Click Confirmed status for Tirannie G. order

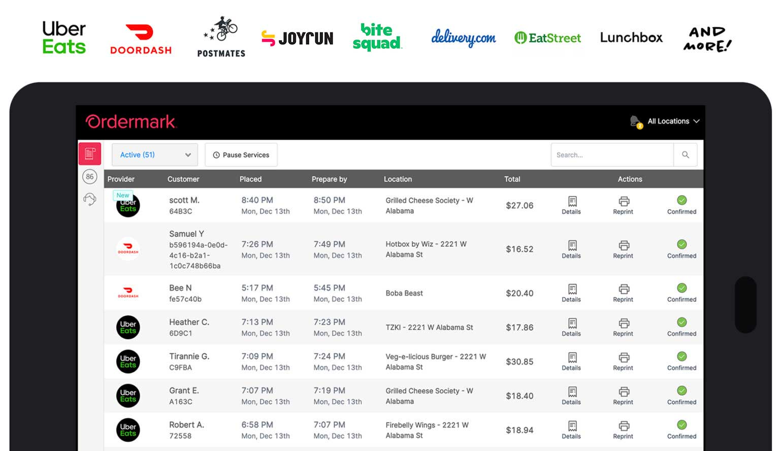click(682, 362)
